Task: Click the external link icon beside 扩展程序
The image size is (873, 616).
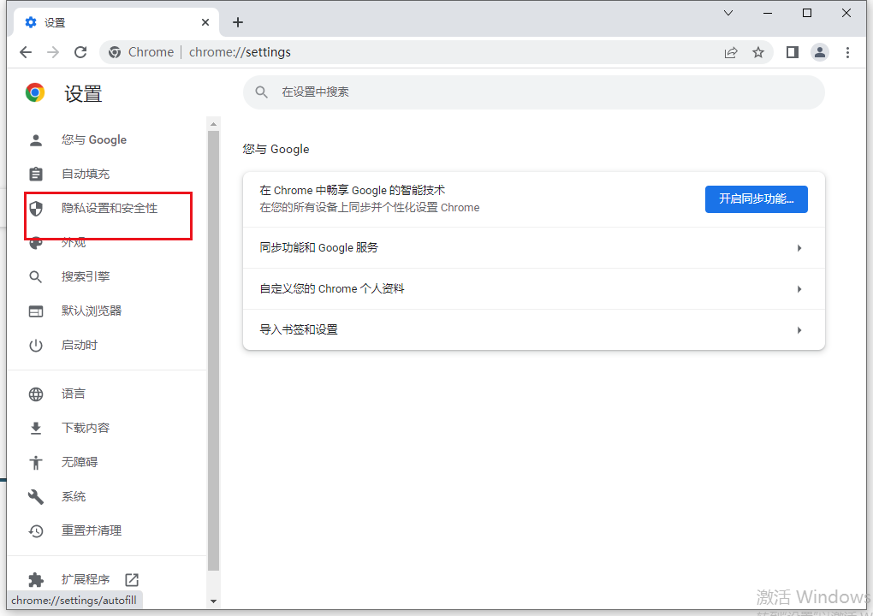Action: click(x=132, y=580)
